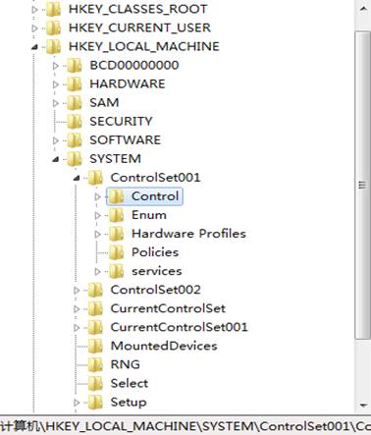
Task: Select the Hardware Profiles key label
Action: click(x=188, y=234)
